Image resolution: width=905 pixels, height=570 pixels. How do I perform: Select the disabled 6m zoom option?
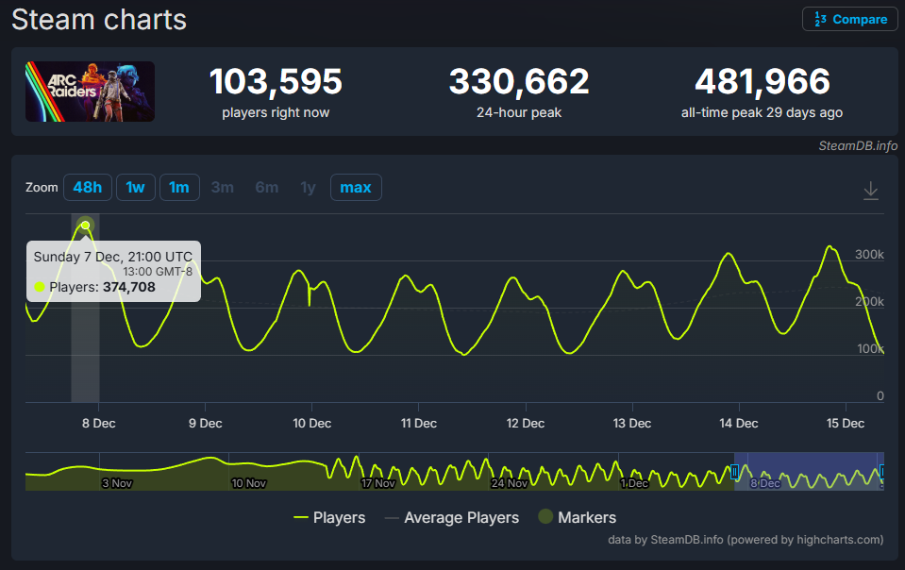coord(267,188)
